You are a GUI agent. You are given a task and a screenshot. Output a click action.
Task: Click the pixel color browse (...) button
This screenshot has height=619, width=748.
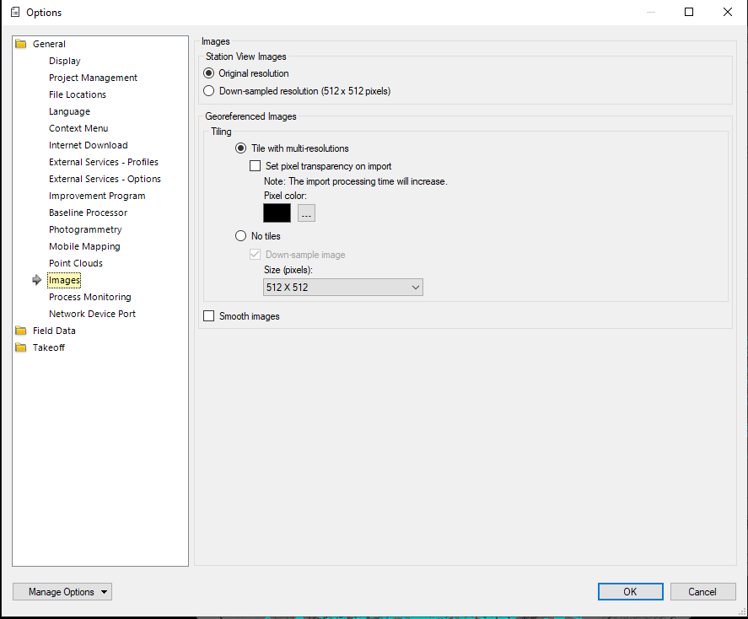(x=306, y=213)
